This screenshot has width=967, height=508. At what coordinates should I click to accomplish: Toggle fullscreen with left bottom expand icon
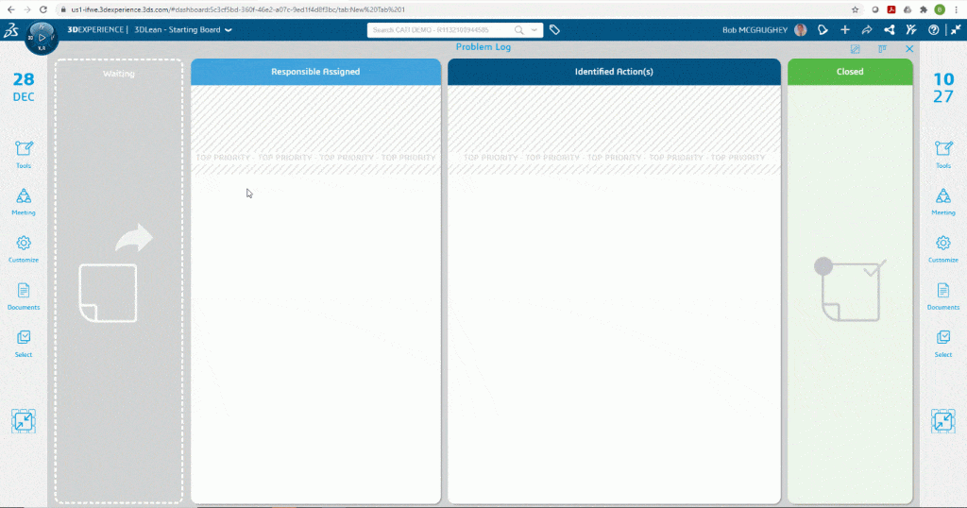(x=24, y=421)
